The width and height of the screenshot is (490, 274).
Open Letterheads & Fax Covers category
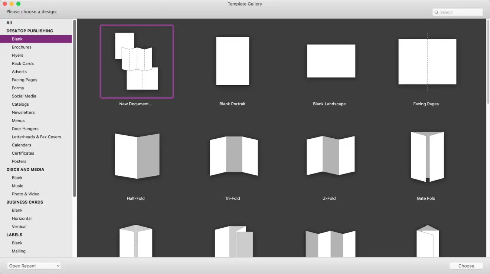click(x=36, y=137)
